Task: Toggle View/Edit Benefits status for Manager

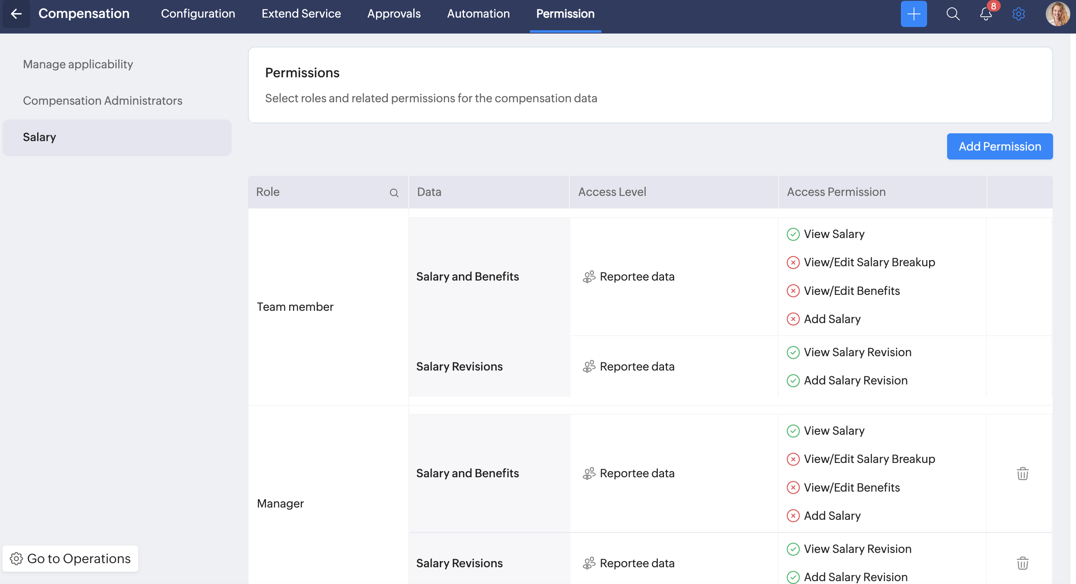Action: pos(793,487)
